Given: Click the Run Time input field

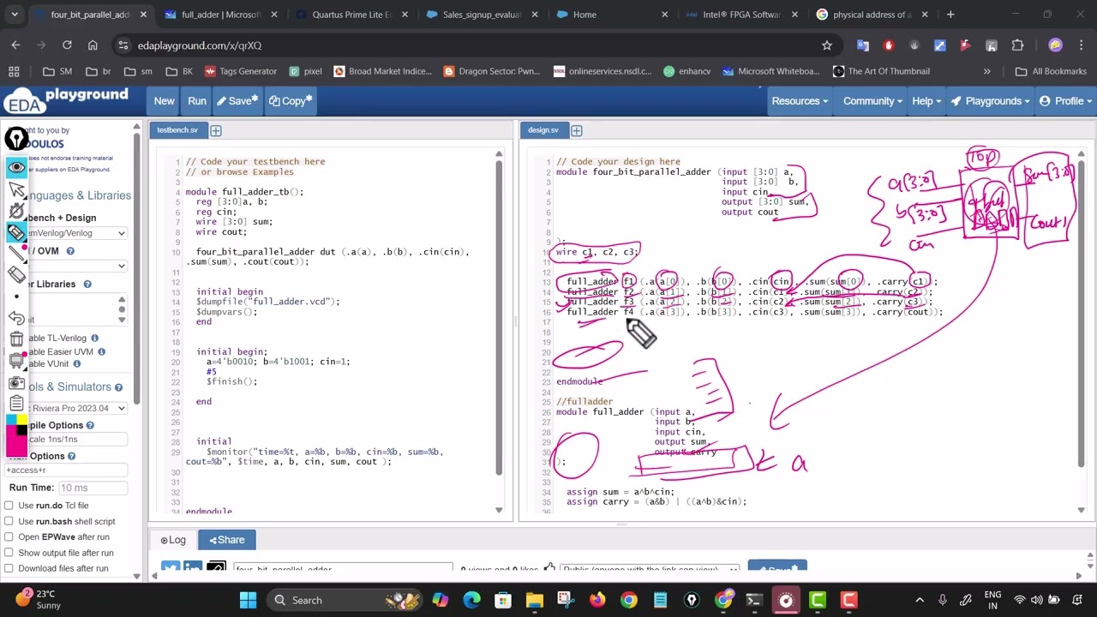Looking at the screenshot, I should coord(92,488).
